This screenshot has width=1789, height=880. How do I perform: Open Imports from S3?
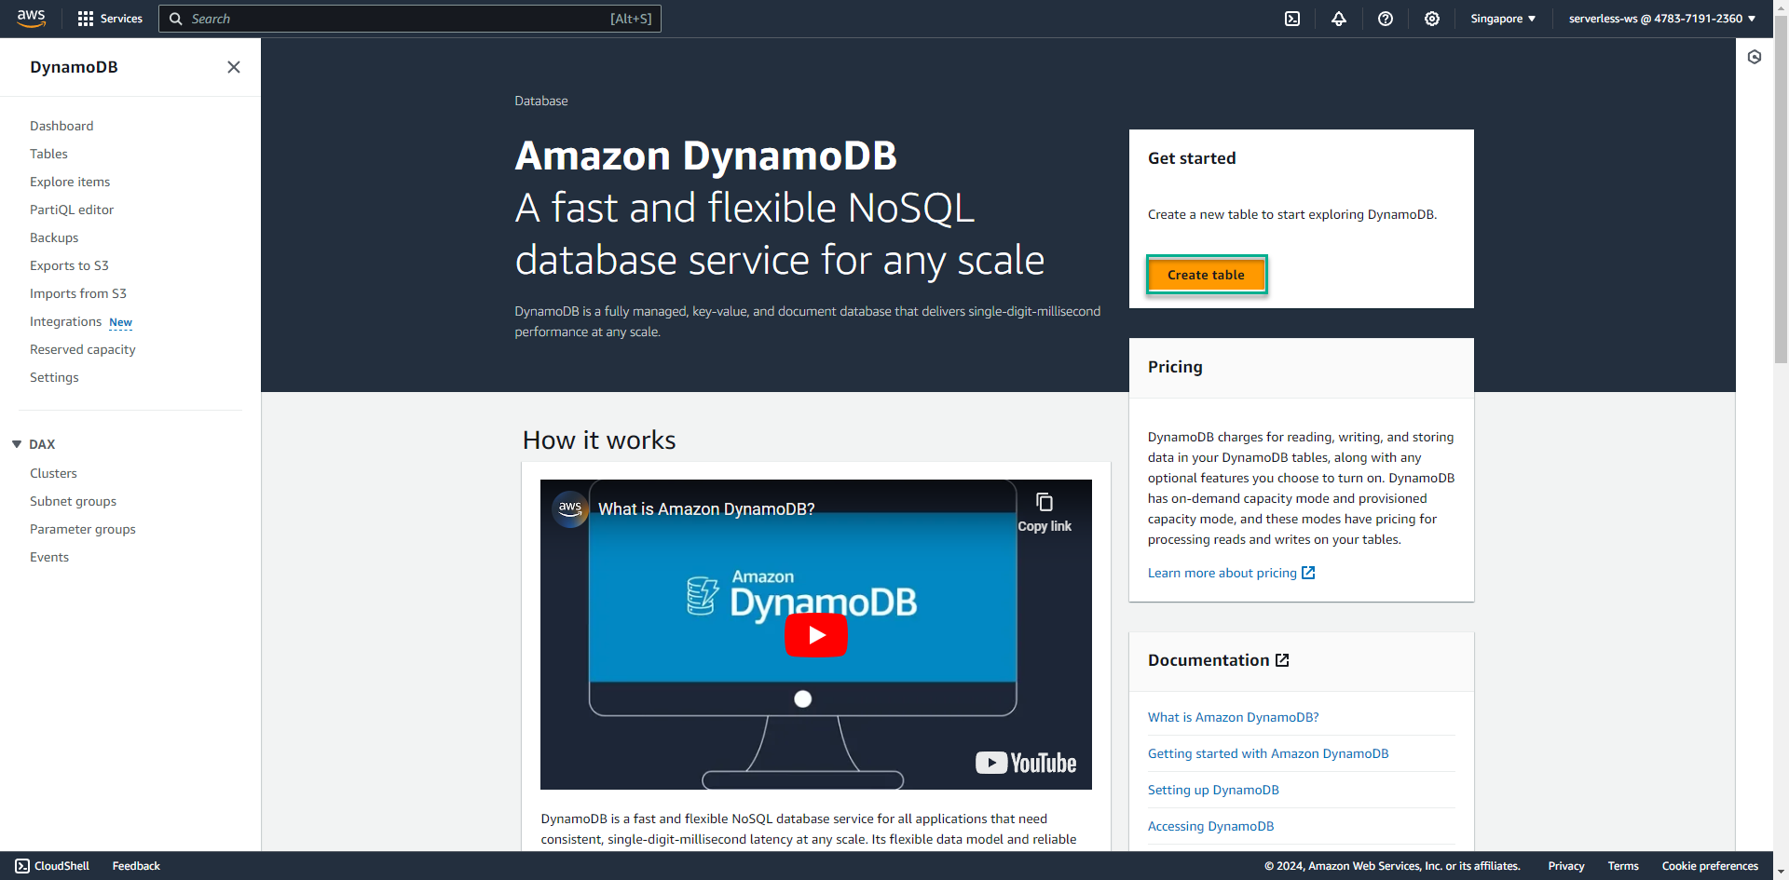(x=78, y=293)
